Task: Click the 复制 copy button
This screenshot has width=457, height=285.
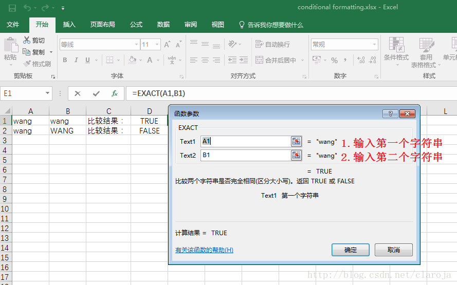Action: click(34, 52)
